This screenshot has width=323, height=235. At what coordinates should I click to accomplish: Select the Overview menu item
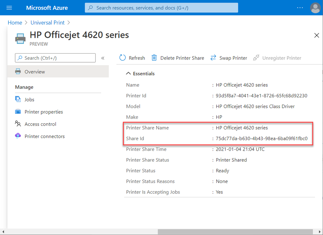tap(58, 72)
